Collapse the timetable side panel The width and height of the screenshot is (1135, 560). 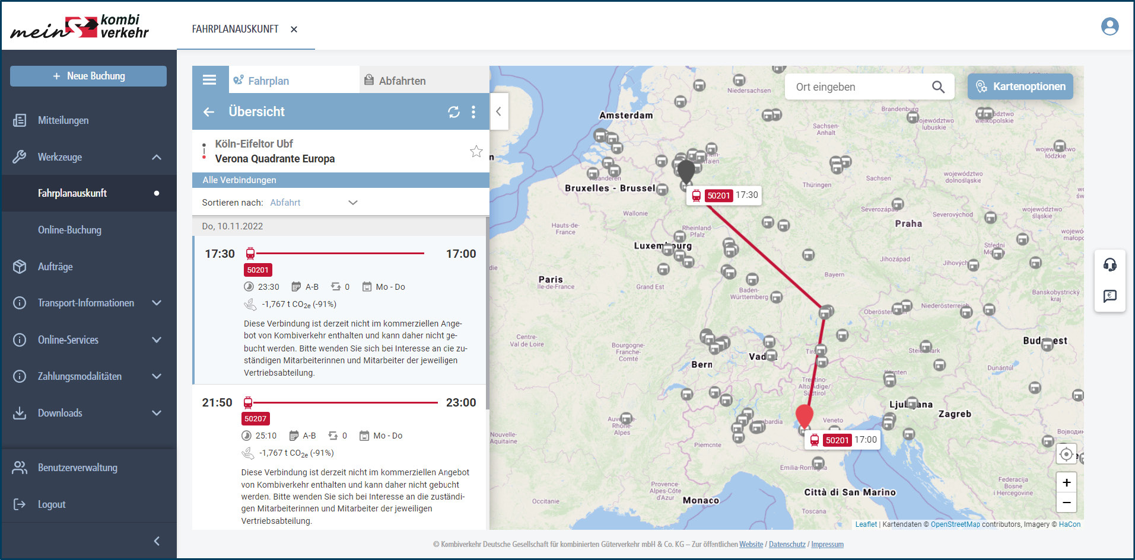pyautogui.click(x=498, y=111)
